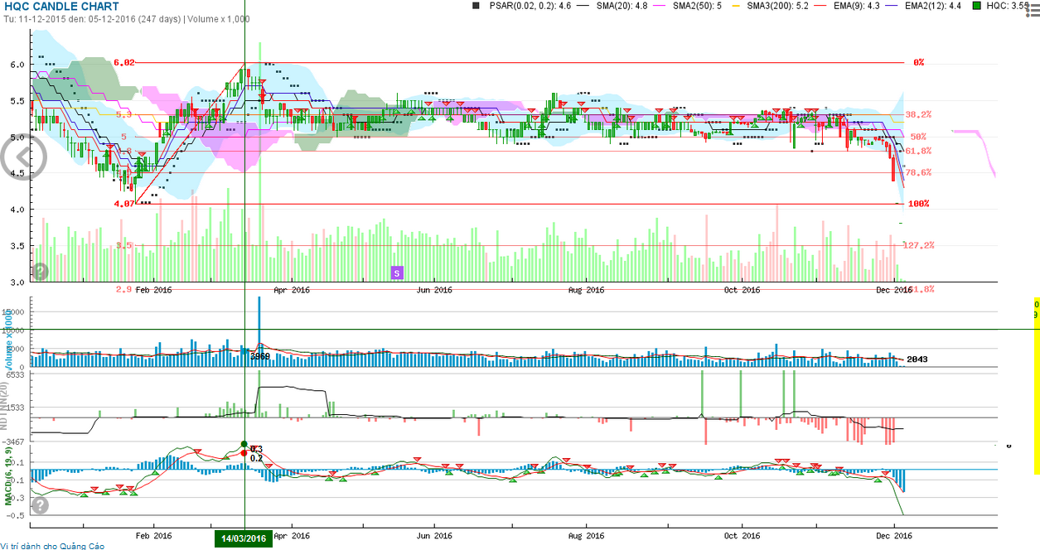This screenshot has height=550, width=1040.
Task: Click the circular back arrow on chart
Action: tap(22, 157)
